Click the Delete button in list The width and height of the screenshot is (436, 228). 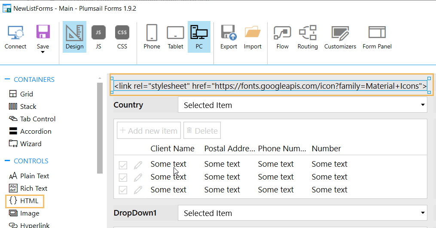[x=202, y=131]
